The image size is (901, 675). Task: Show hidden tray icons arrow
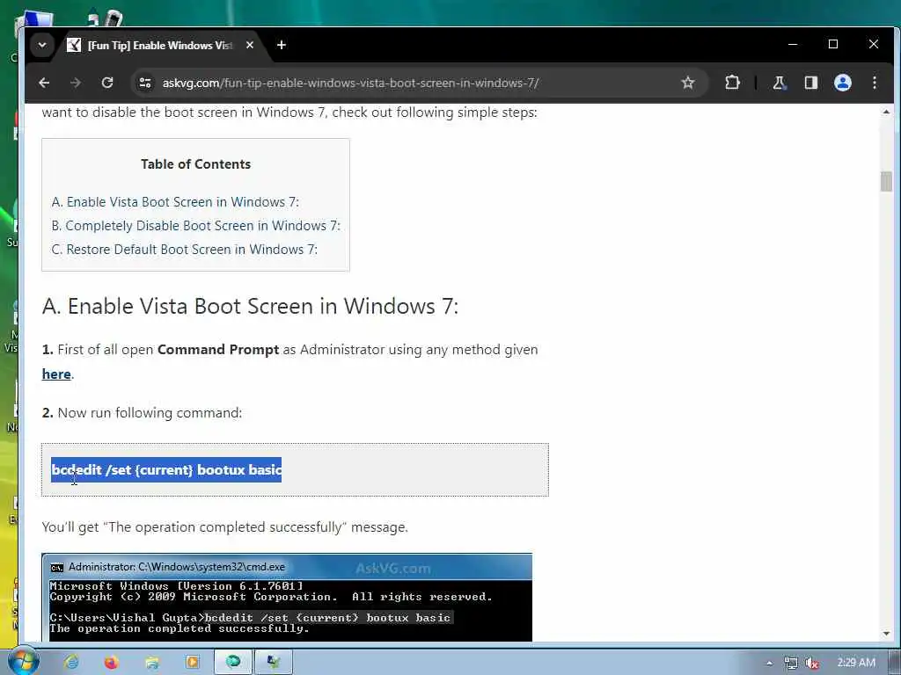pos(769,664)
